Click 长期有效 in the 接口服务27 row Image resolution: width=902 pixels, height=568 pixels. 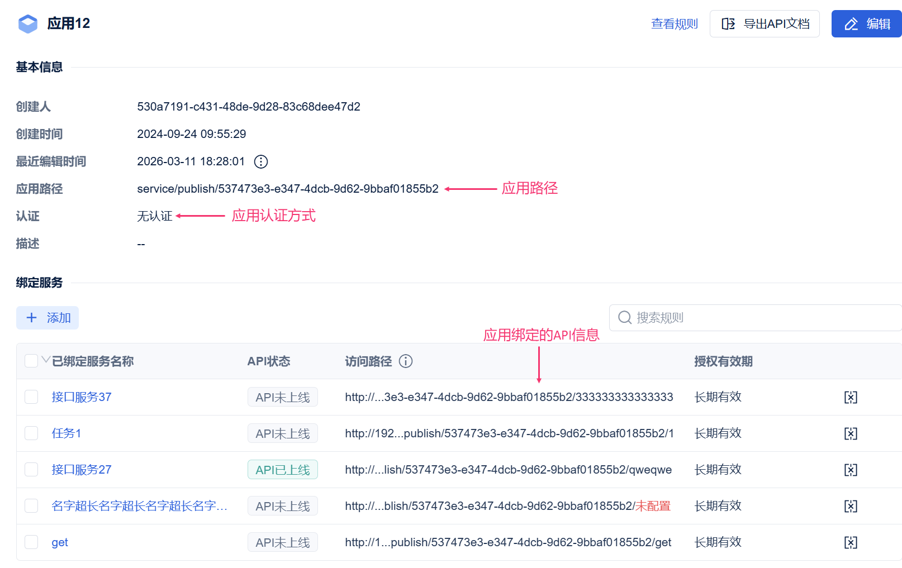point(718,470)
